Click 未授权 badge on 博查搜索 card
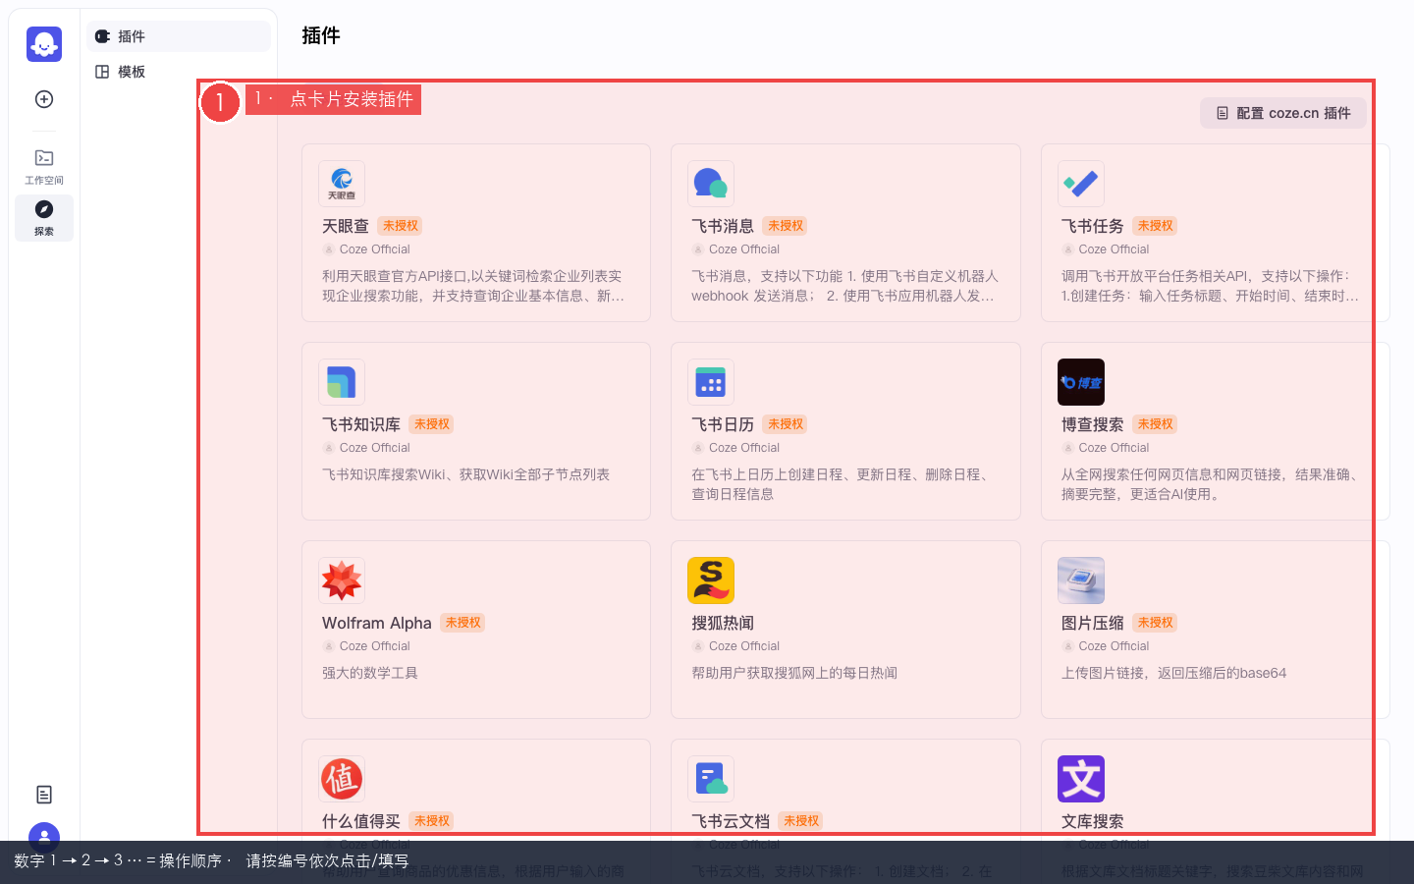 (x=1156, y=424)
